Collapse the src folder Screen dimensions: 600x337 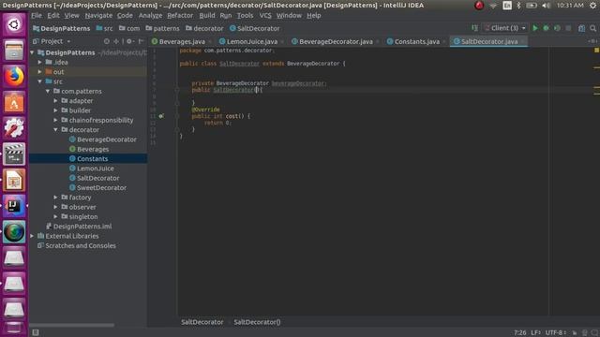[x=40, y=81]
